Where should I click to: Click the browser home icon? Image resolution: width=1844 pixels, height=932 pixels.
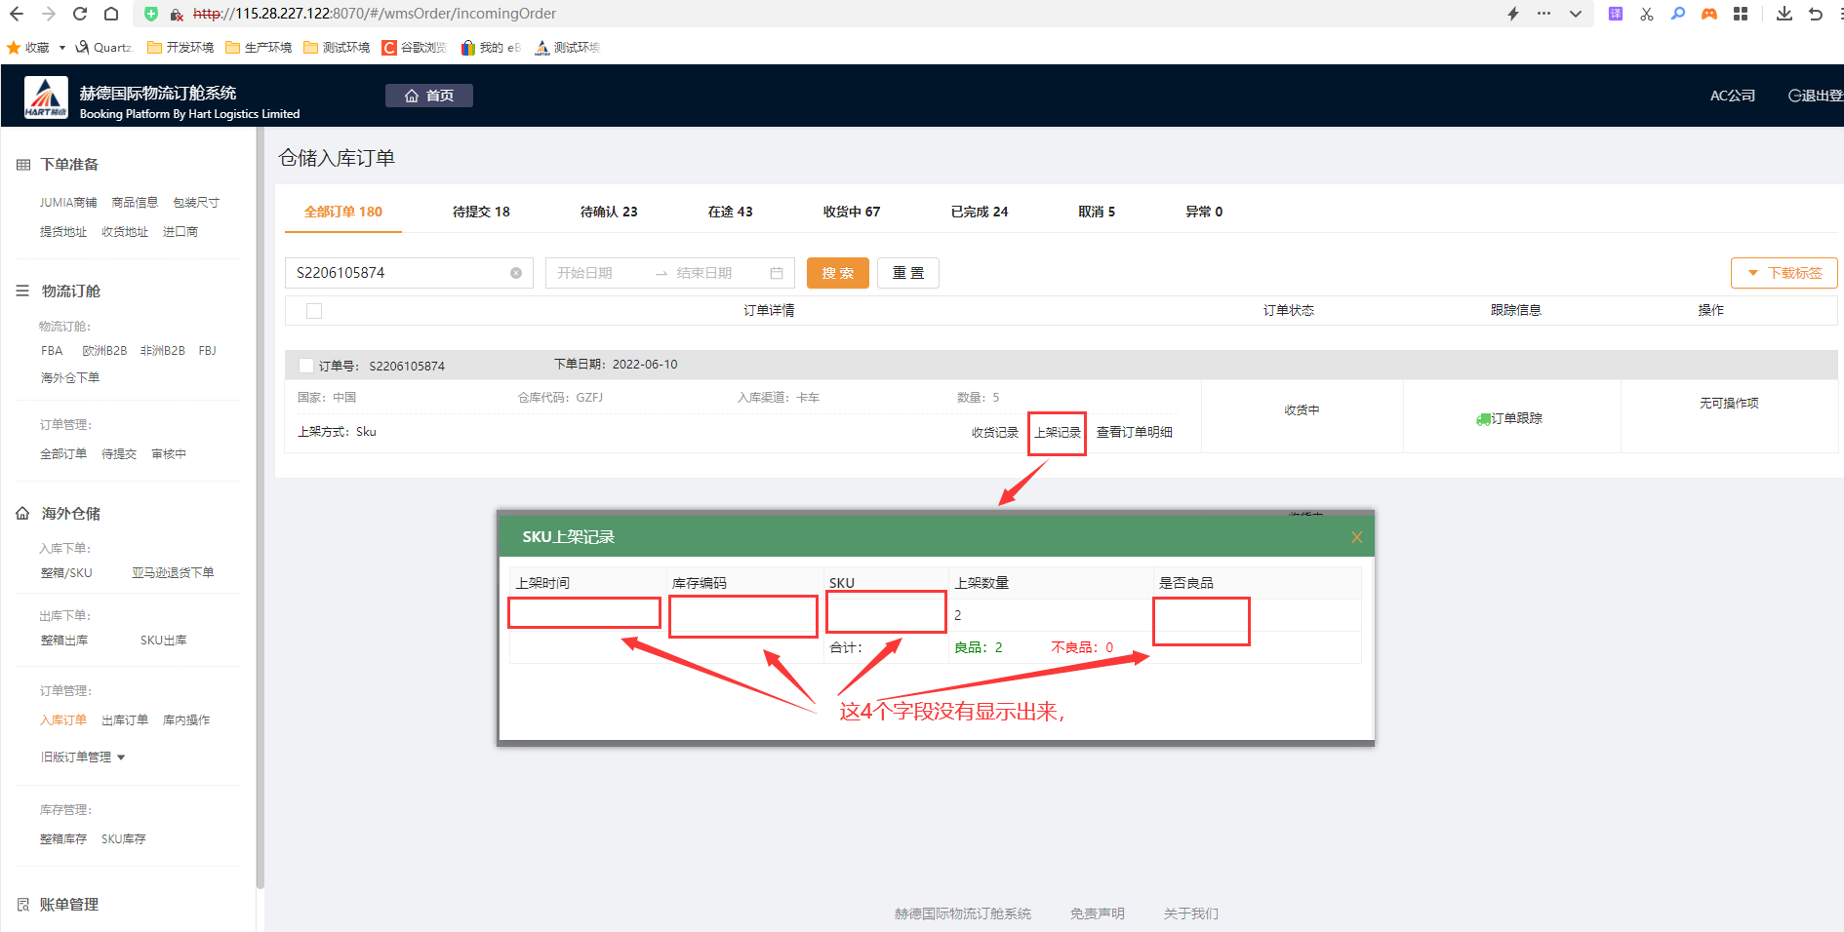(111, 14)
